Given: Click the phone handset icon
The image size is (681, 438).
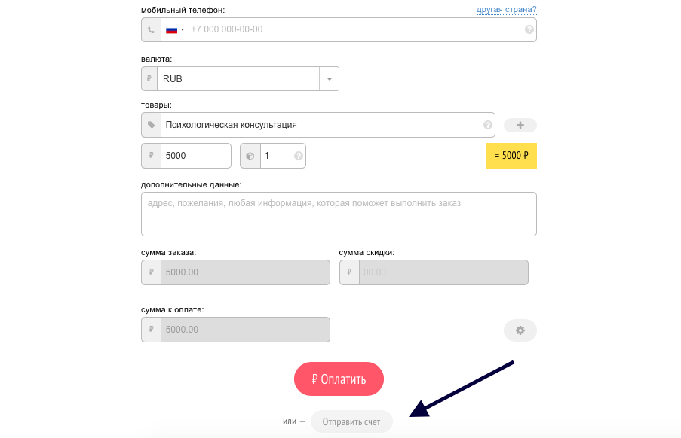Looking at the screenshot, I should [151, 30].
